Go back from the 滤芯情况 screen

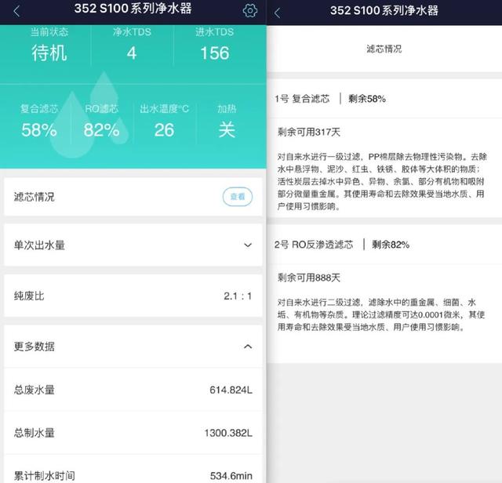tap(277, 13)
